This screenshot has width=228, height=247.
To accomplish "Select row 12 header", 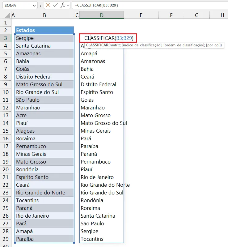I will (x=6, y=108).
